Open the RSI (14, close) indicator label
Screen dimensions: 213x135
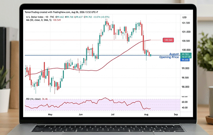(33, 99)
